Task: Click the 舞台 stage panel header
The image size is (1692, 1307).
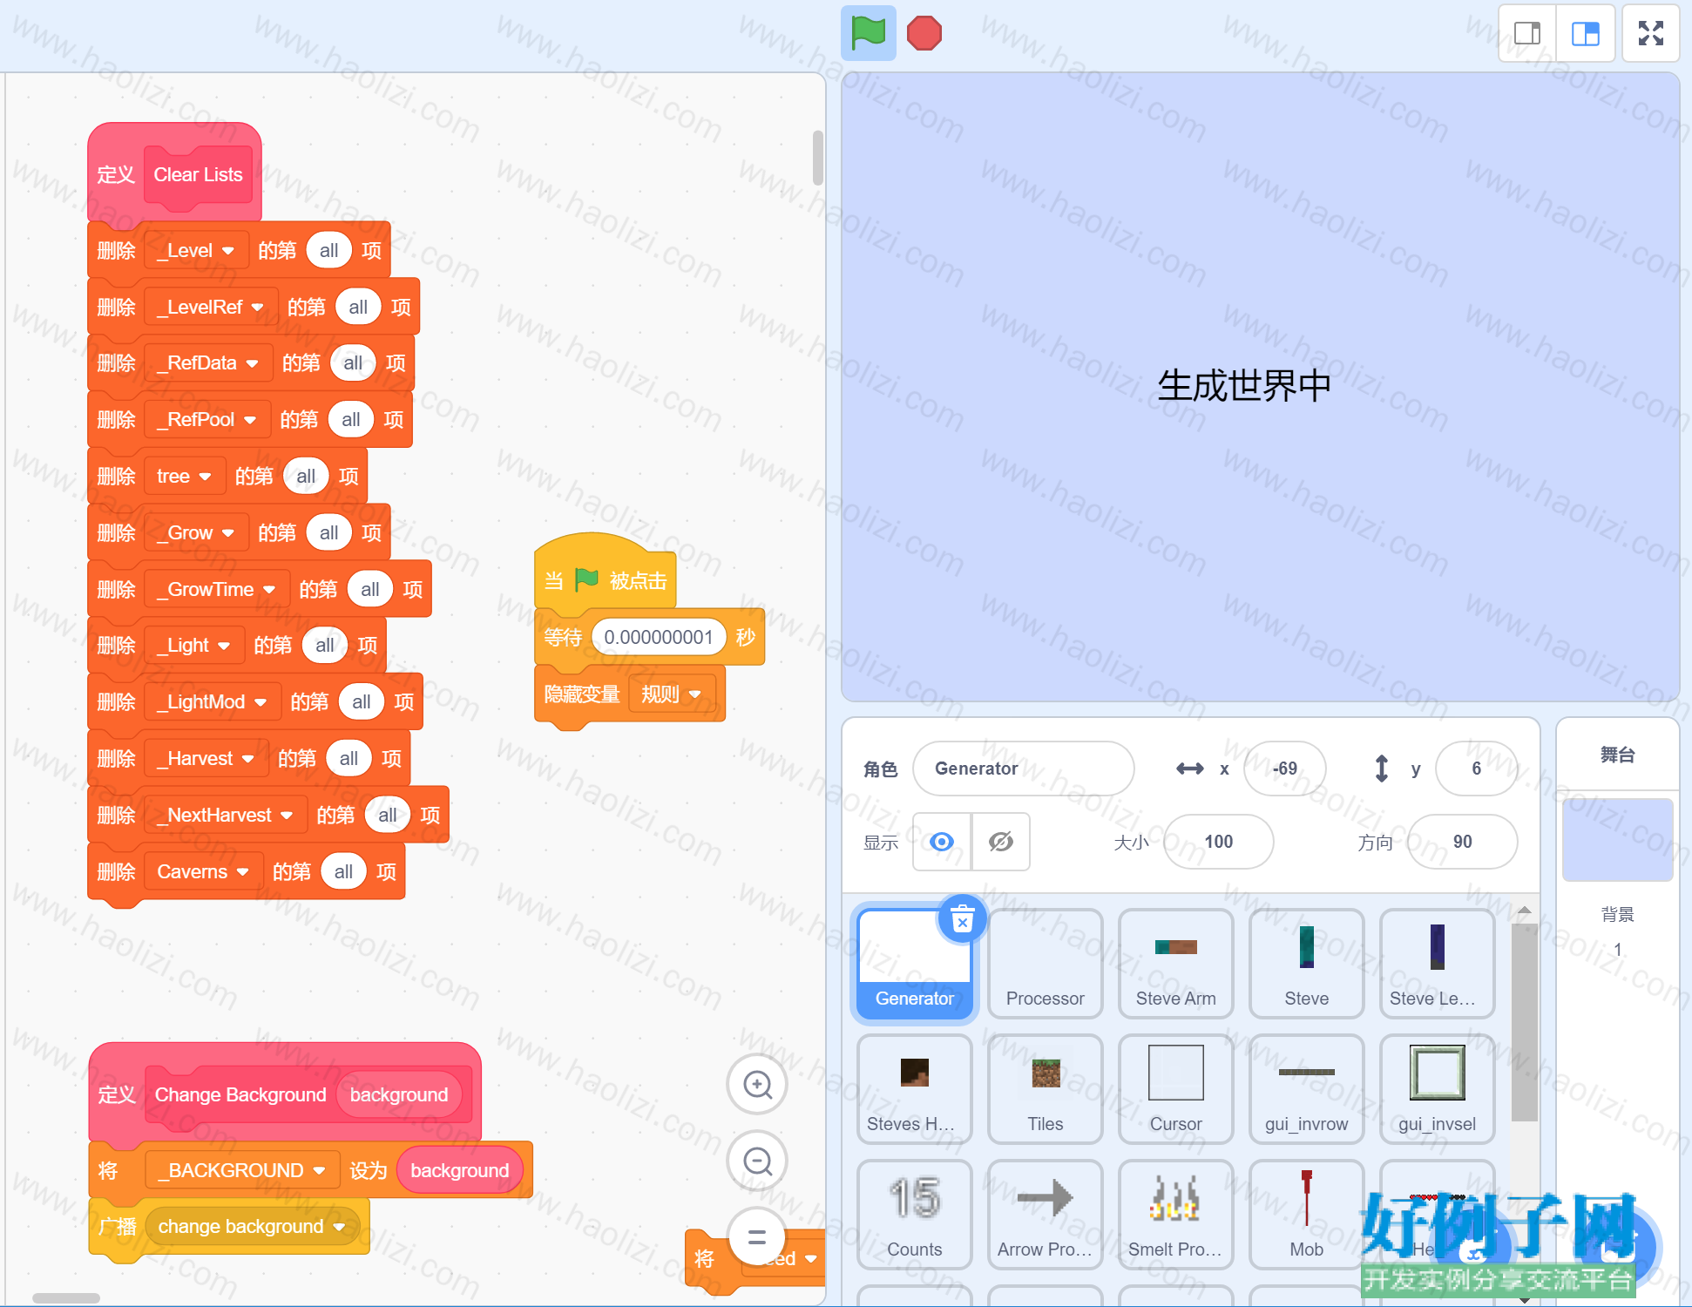Action: 1617,755
